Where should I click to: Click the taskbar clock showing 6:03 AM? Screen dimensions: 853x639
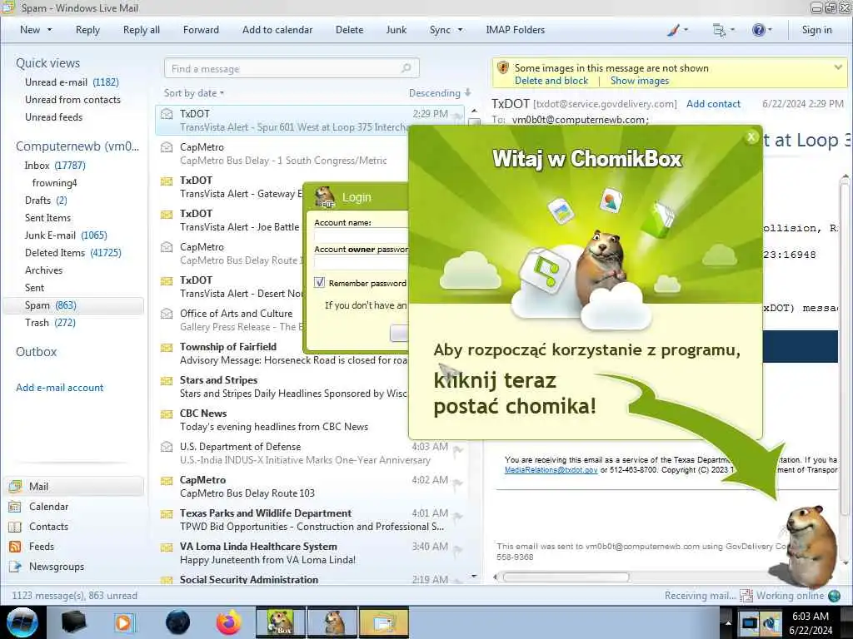(811, 623)
